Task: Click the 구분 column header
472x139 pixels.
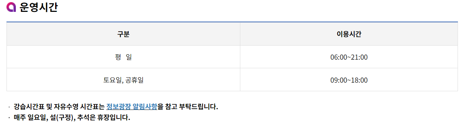Action: tap(123, 34)
